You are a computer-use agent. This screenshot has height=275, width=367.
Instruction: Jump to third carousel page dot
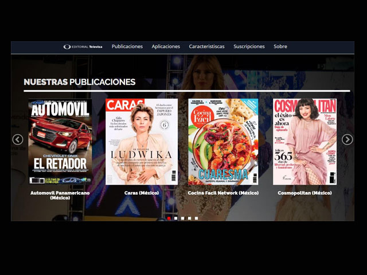tap(182, 218)
